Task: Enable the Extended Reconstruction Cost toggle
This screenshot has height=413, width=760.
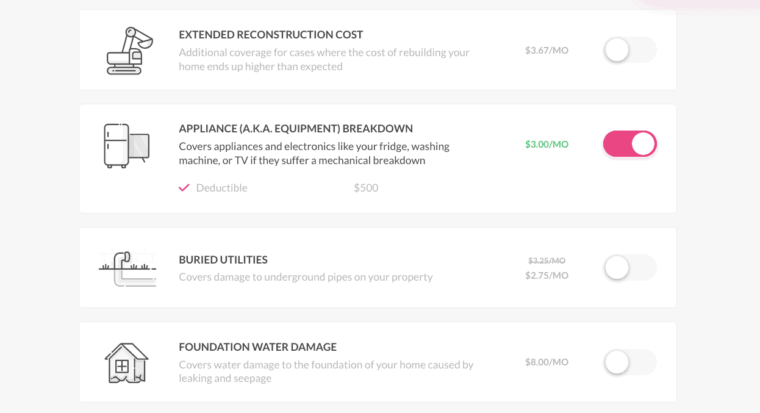Action: tap(629, 50)
